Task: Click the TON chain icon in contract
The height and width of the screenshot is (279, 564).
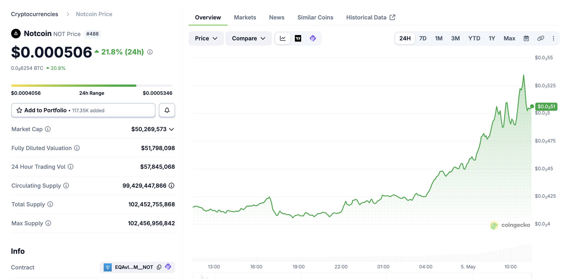Action: coord(108,267)
